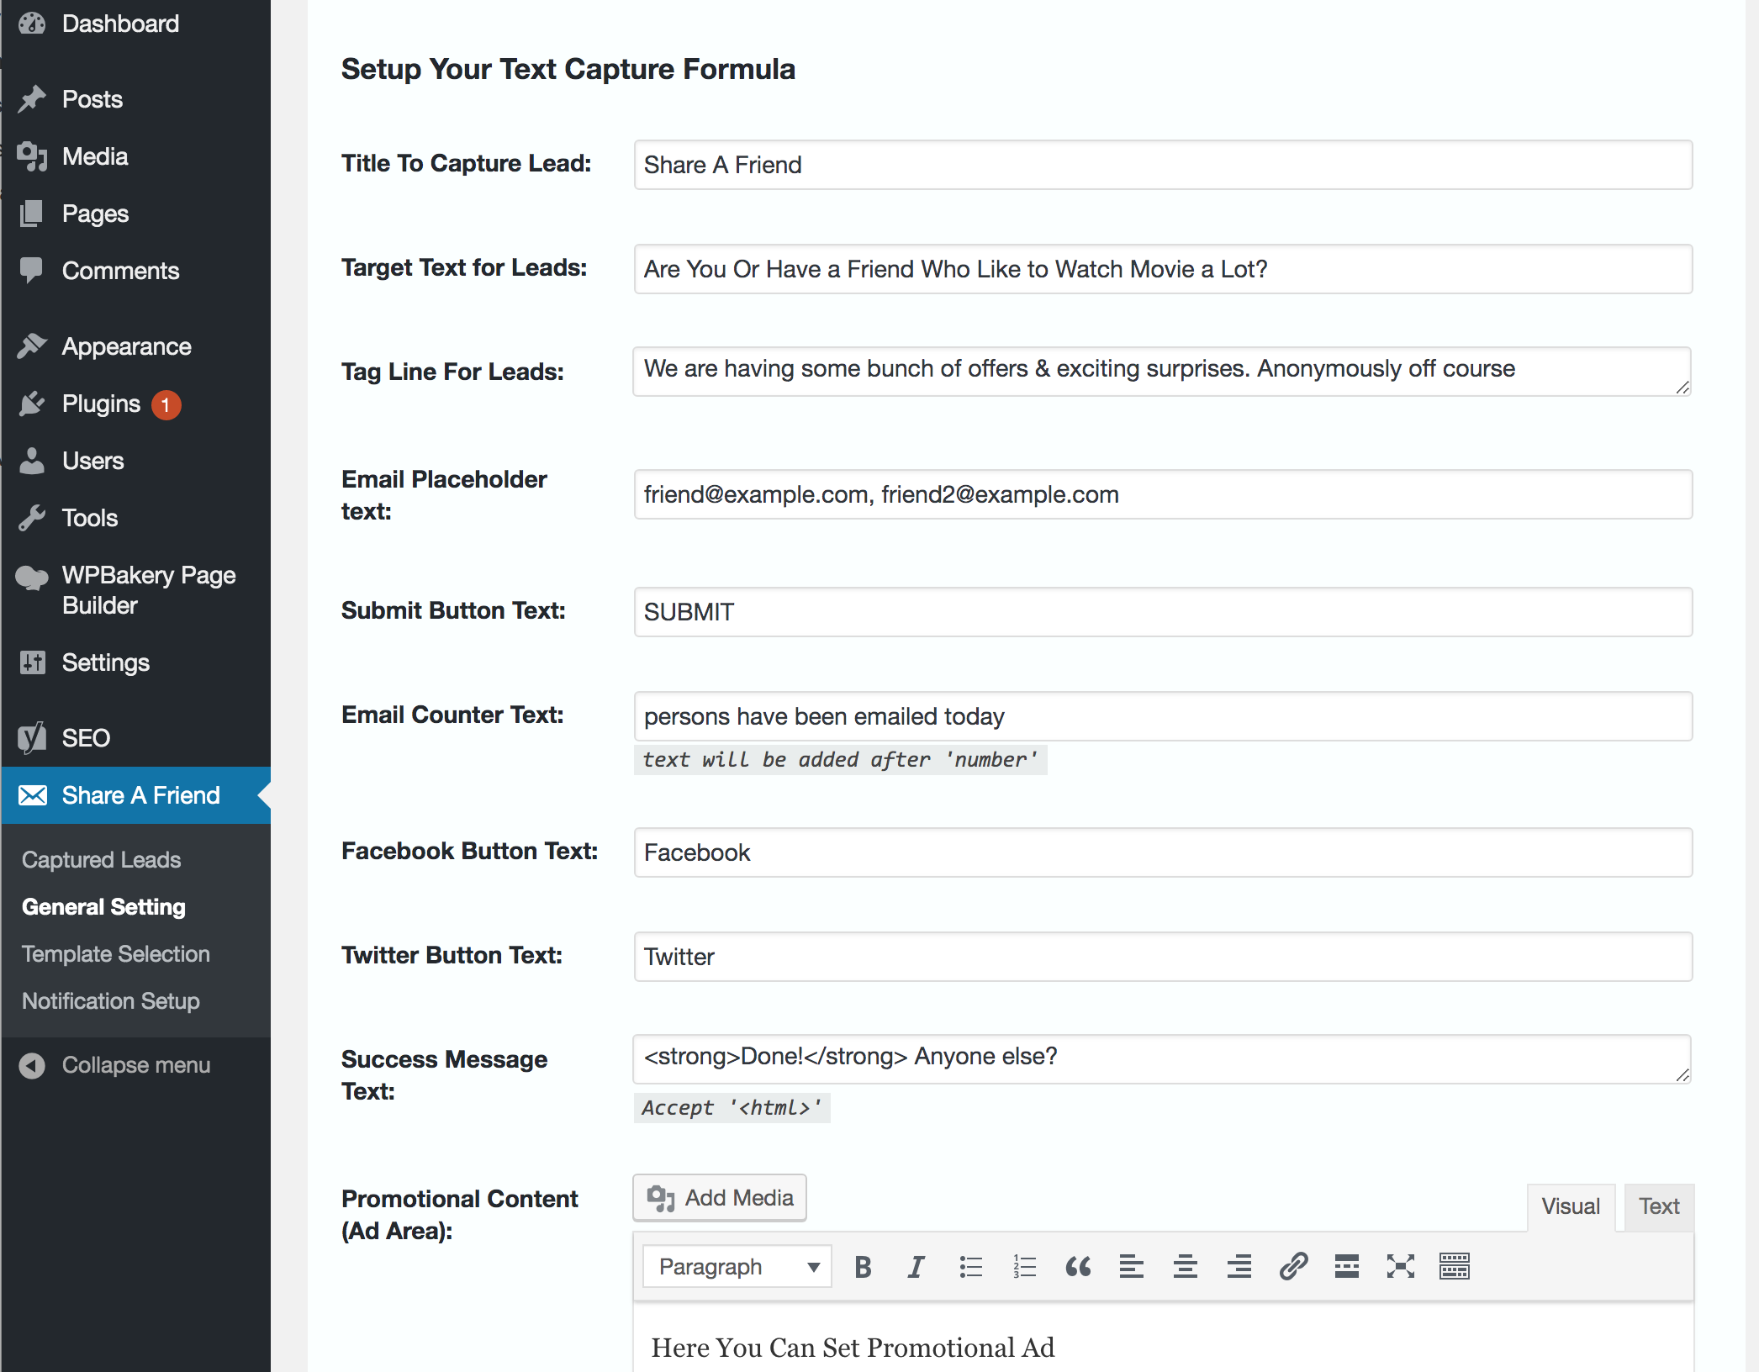Go to Notification Setup page
This screenshot has width=1759, height=1372.
[110, 1000]
